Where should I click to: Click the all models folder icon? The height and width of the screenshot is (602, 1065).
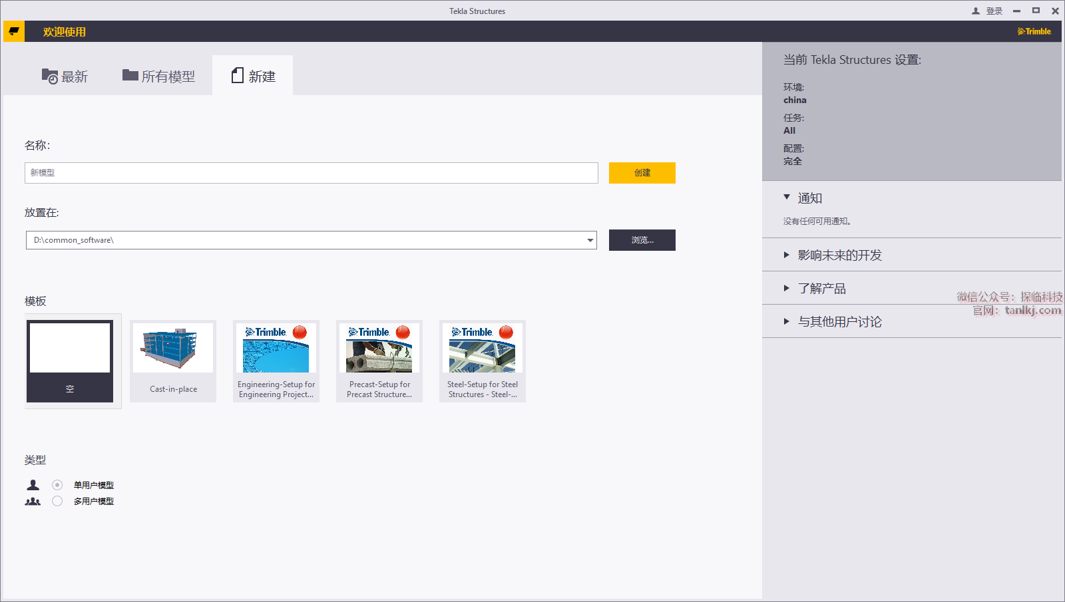130,75
